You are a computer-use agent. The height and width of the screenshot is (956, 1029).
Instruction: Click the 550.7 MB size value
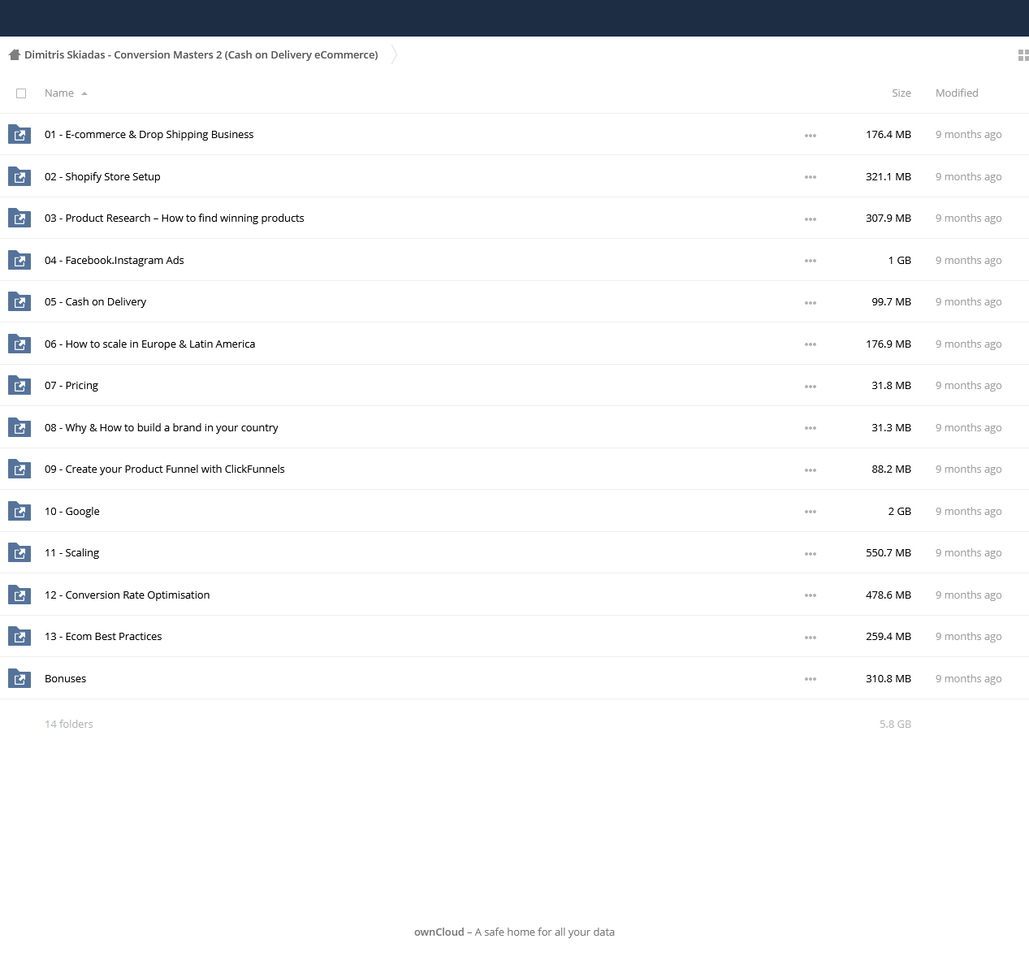(888, 553)
